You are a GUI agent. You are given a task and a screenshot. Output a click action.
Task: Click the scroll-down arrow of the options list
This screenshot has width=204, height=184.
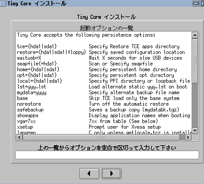[195, 130]
